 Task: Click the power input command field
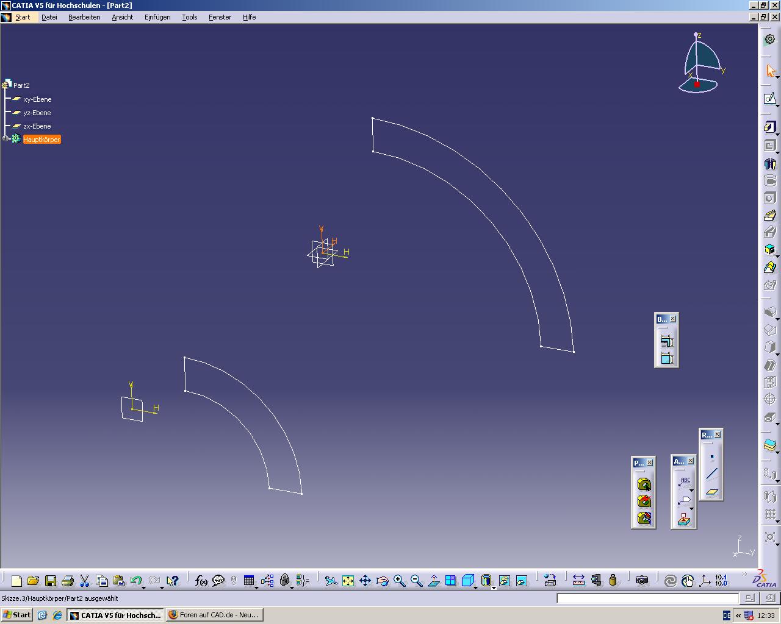[648, 598]
